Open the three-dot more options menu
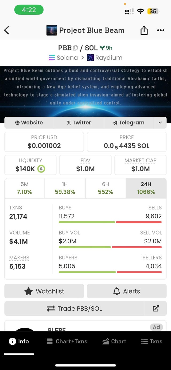This screenshot has width=171, height=370. (x=161, y=30)
